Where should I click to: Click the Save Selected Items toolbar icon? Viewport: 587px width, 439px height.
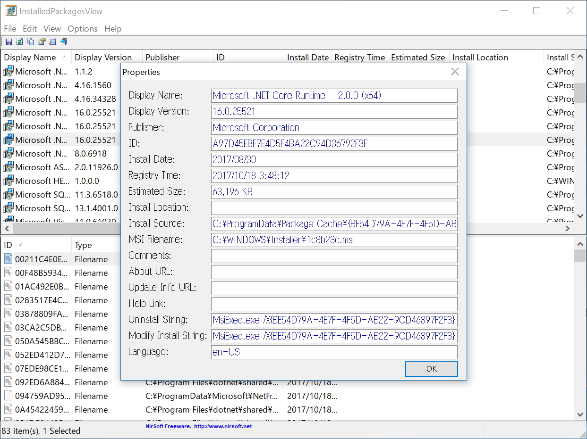tap(9, 41)
